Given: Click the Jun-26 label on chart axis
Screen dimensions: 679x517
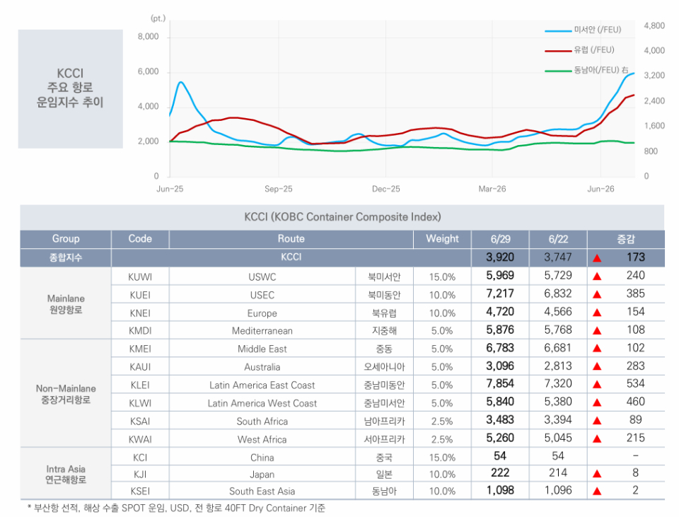Looking at the screenshot, I should (x=600, y=190).
